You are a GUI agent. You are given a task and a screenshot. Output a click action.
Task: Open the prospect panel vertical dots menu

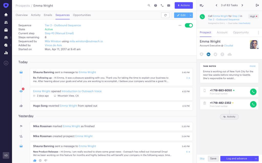(x=258, y=33)
